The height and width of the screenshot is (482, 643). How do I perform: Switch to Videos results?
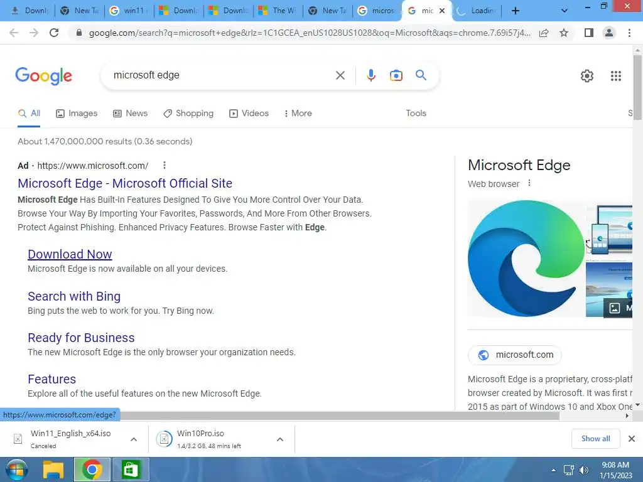pos(249,114)
